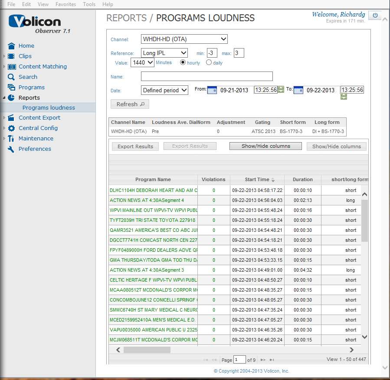Viewport: 390px width, 380px height.
Task: Open the To-date calendar picker
Action: 298,90
